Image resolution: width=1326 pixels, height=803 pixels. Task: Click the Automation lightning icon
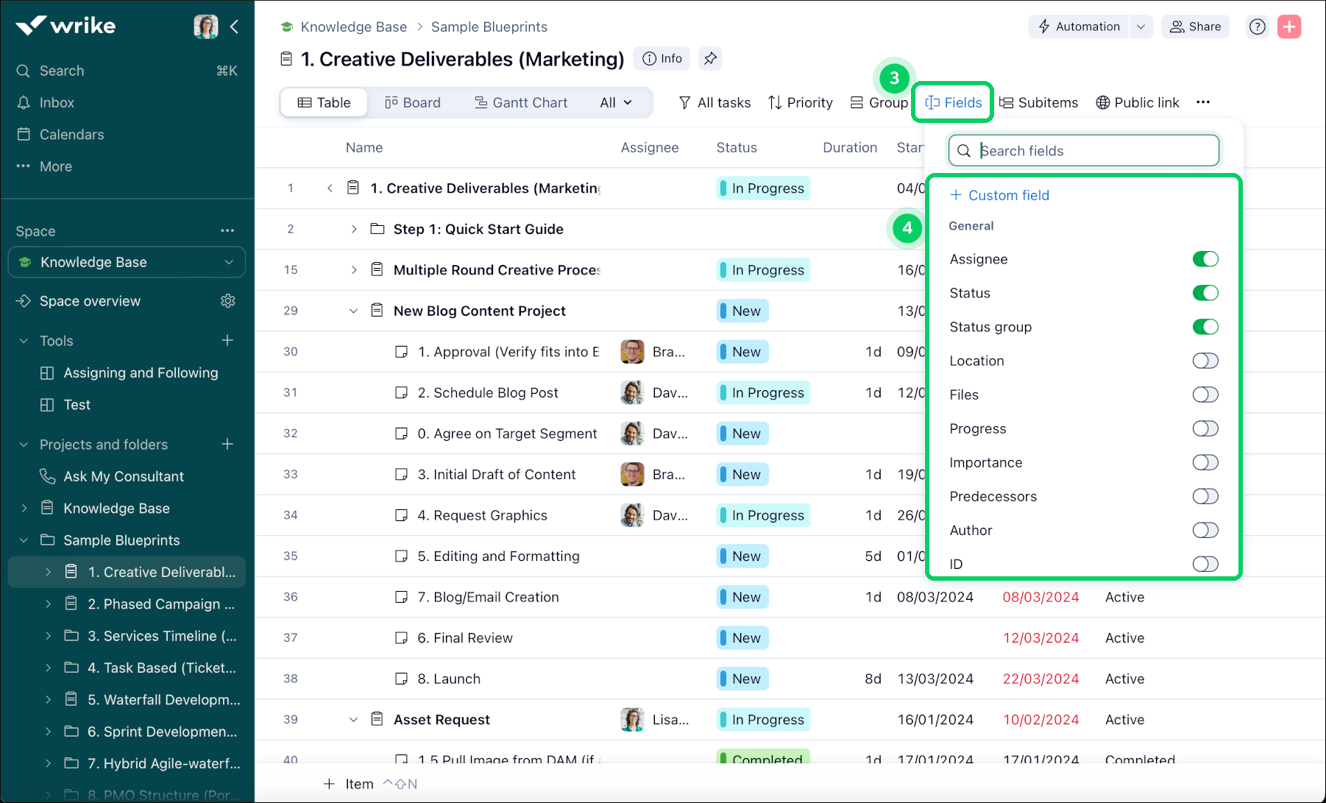point(1044,26)
